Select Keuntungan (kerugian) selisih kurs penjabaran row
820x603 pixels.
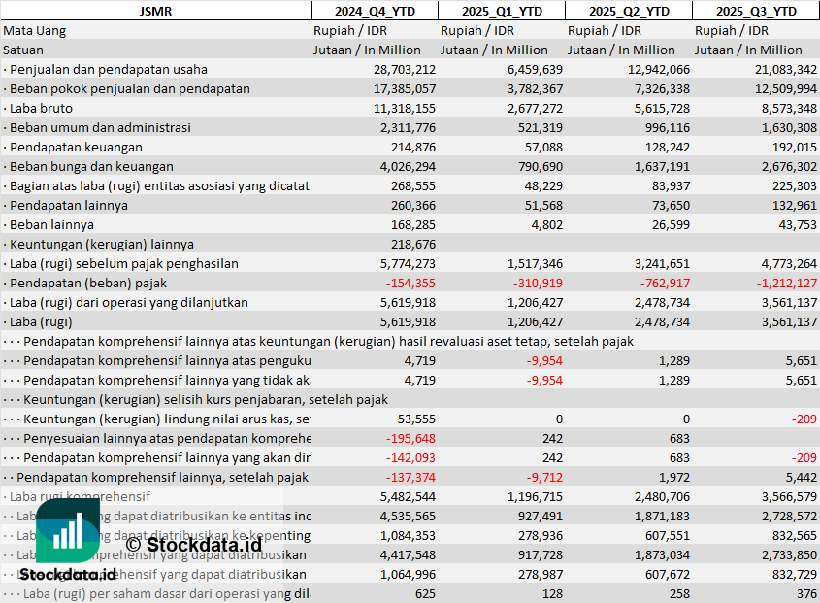click(x=196, y=399)
